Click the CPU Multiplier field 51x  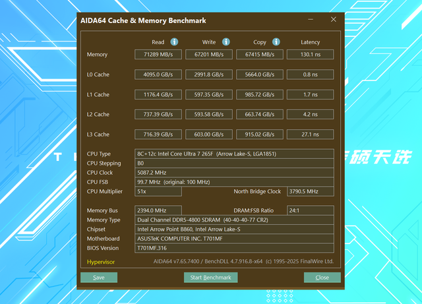click(x=158, y=191)
